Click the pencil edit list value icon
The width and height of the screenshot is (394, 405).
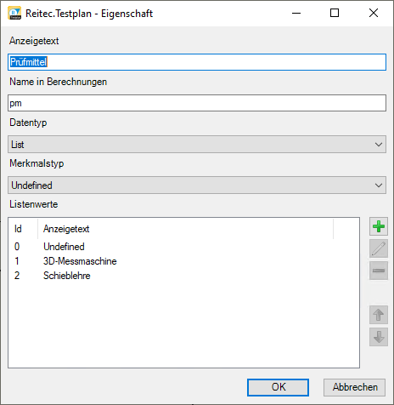tap(379, 248)
